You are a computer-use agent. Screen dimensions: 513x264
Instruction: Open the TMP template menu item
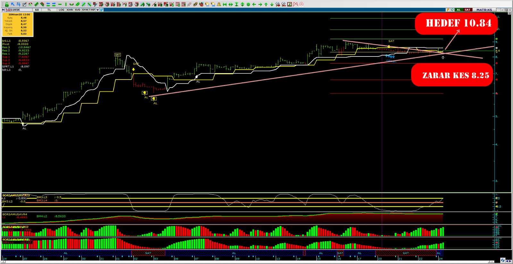[92, 10]
